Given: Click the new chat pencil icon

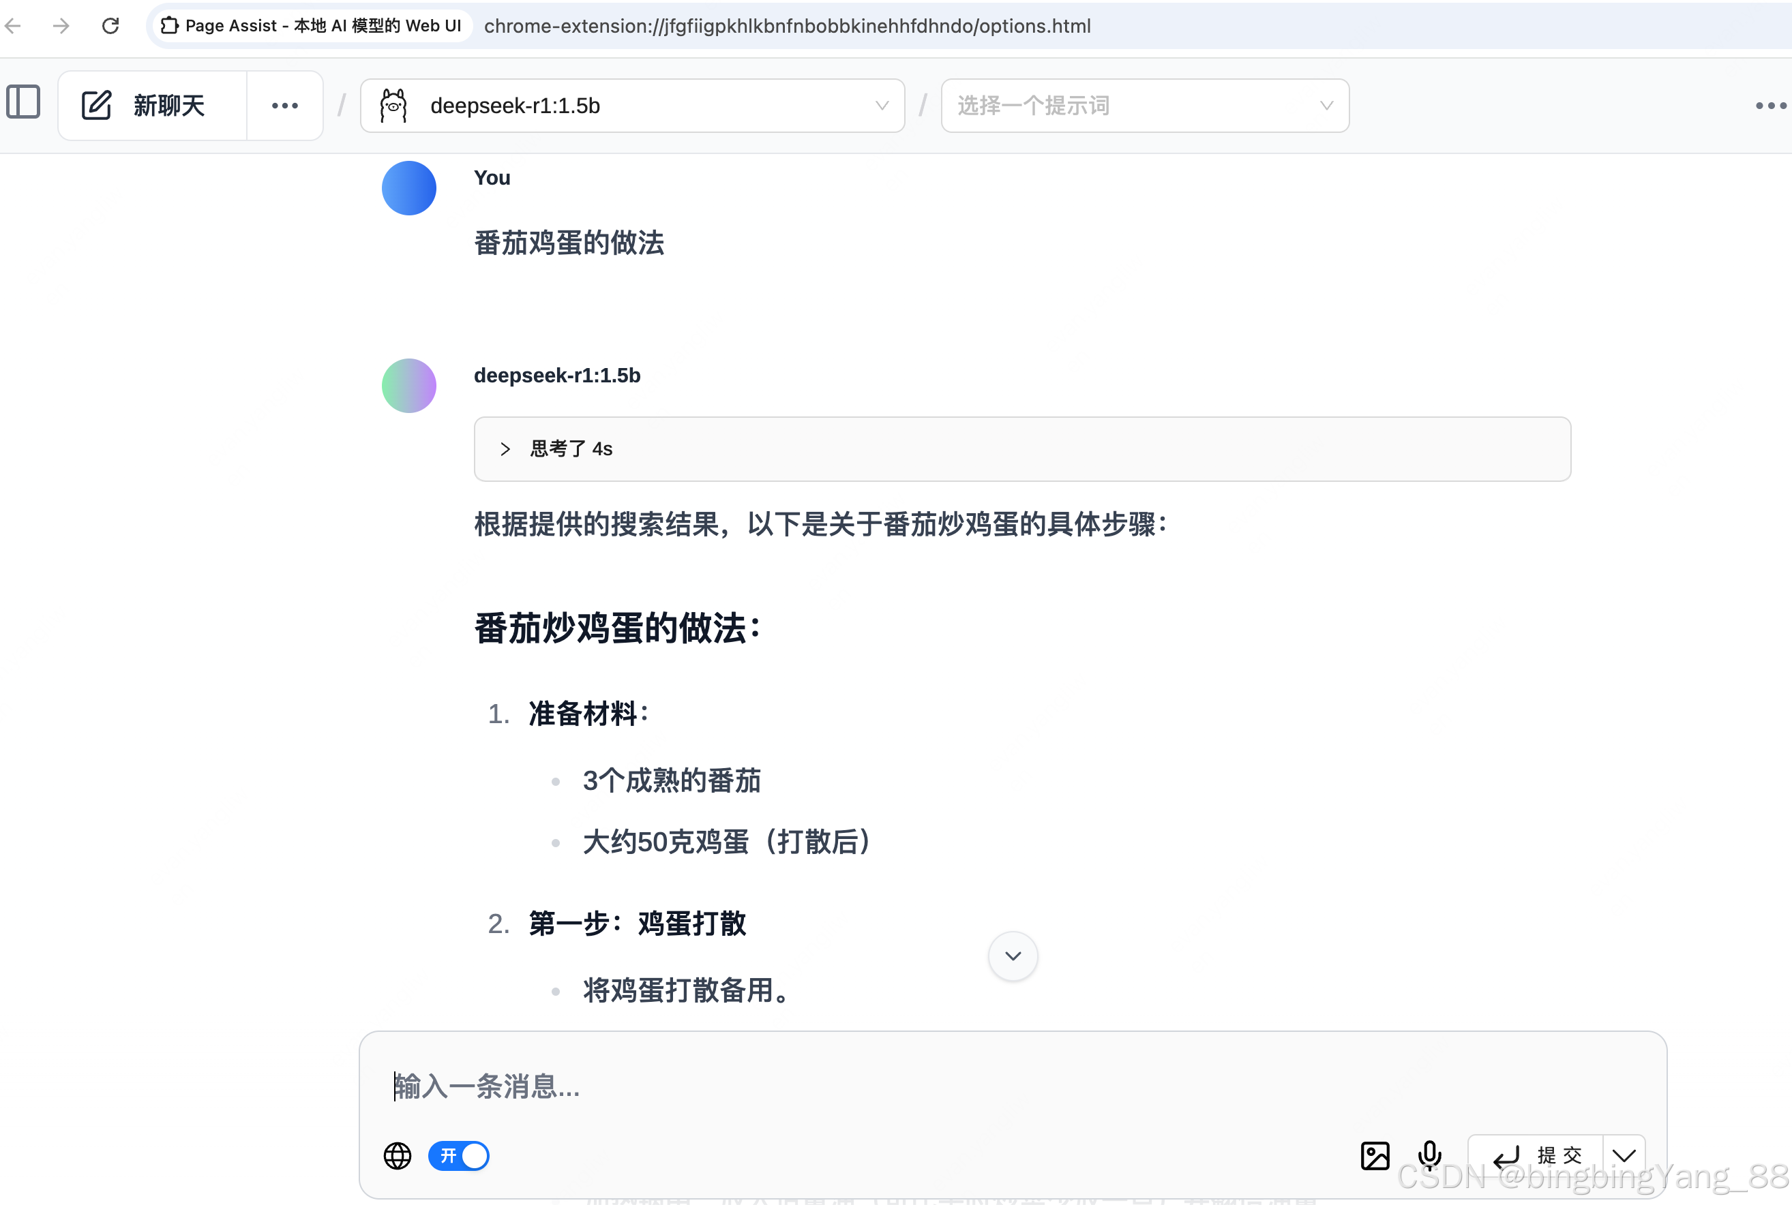Looking at the screenshot, I should point(97,105).
